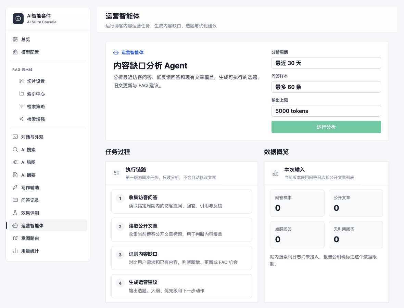Screen dimensions: 404x308
Task: Click the feather icon for 写作辅助
Action: point(15,188)
